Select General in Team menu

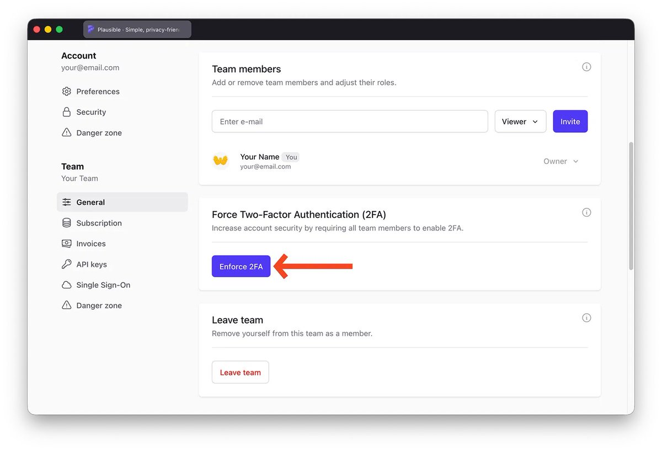click(x=122, y=202)
